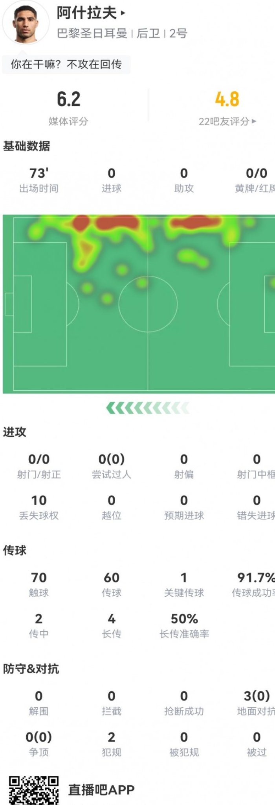Viewport: 275px width, 805px height.
Task: Open the 直播吧APP label link
Action: (101, 790)
